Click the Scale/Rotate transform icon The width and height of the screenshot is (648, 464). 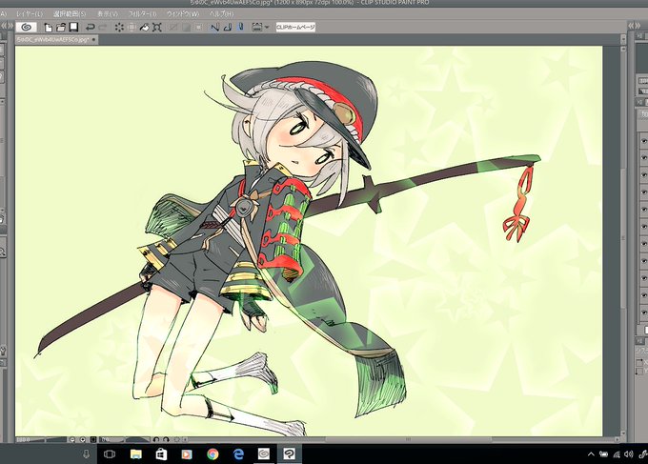157,28
